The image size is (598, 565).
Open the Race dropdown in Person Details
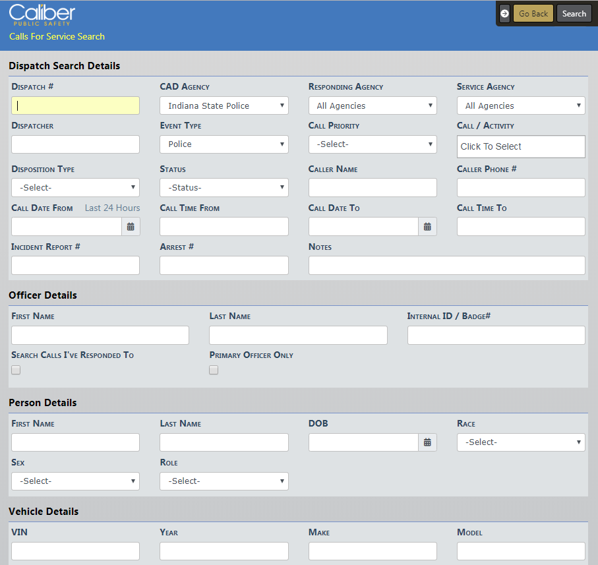point(520,442)
